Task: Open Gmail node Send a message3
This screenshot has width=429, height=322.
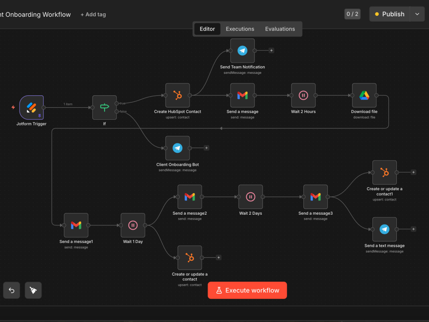Action: tap(315, 197)
